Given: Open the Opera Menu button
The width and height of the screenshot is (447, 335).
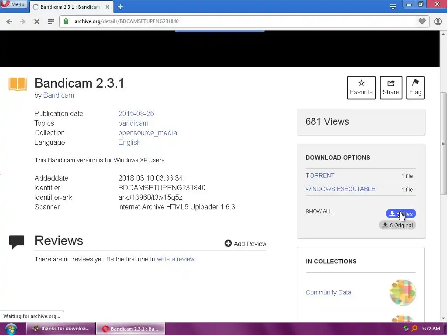Looking at the screenshot, I should tap(14, 4).
